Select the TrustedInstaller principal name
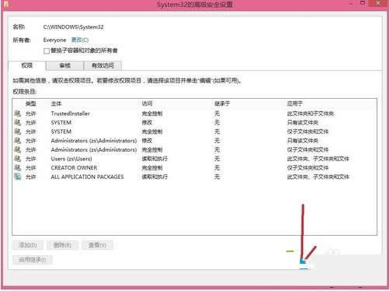Image resolution: width=390 pixels, height=291 pixels. point(71,114)
